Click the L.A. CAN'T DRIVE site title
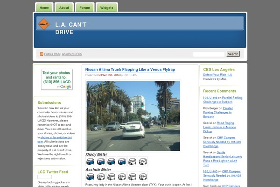This screenshot has height=187, width=280. tap(71, 28)
